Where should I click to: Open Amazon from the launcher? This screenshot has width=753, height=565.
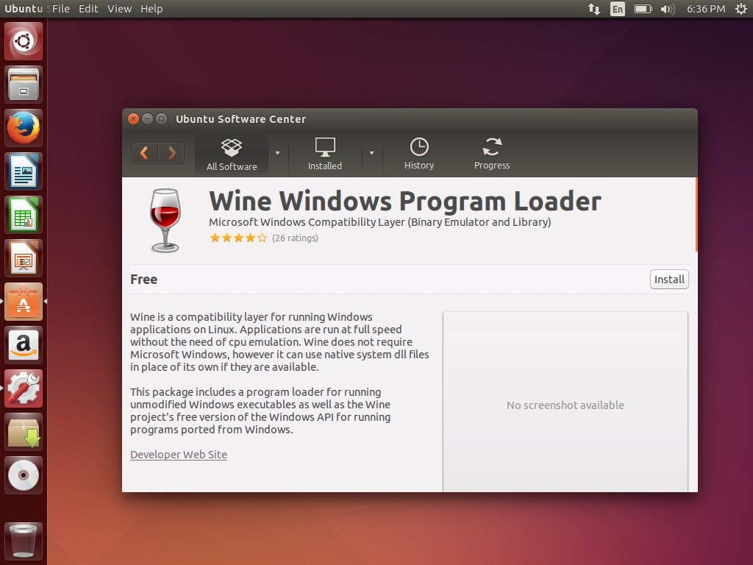coord(24,344)
